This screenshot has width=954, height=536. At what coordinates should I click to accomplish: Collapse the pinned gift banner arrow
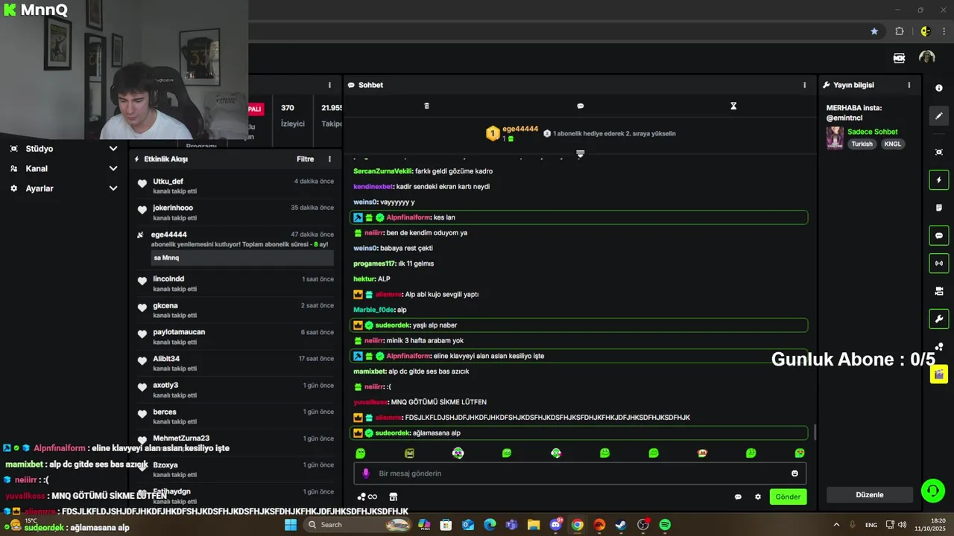point(580,154)
